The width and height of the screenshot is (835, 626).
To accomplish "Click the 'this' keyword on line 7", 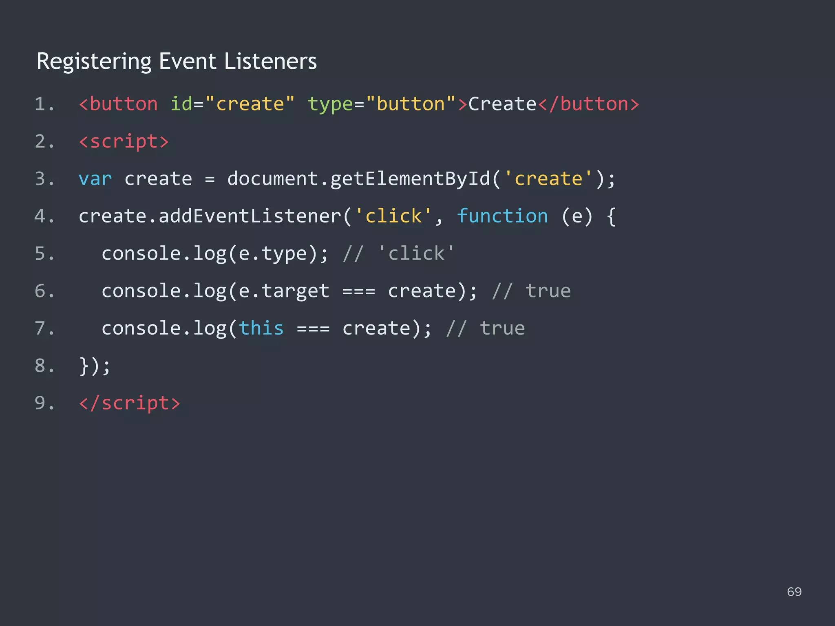I will [x=261, y=328].
